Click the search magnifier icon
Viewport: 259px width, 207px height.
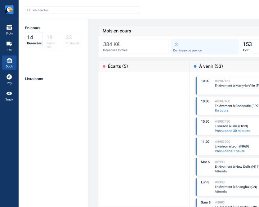point(29,10)
